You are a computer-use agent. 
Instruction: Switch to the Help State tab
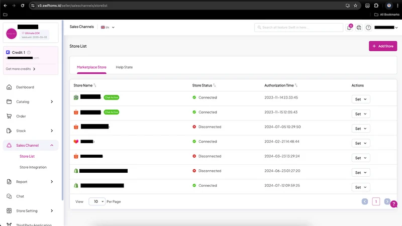point(124,67)
